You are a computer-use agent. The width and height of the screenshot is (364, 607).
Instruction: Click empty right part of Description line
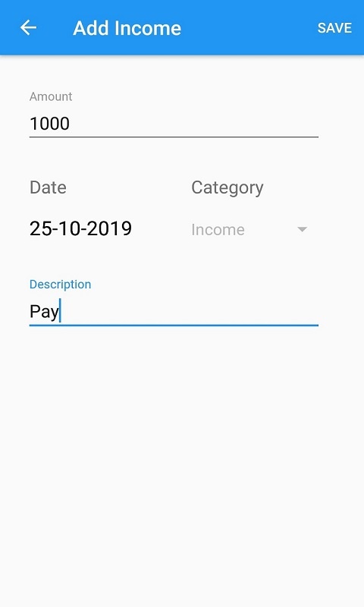tap(232, 312)
